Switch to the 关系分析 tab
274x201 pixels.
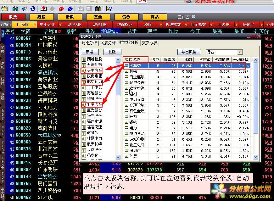(108, 43)
